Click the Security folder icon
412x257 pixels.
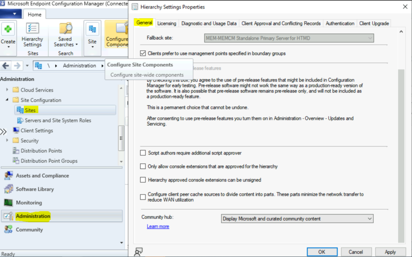pyautogui.click(x=16, y=141)
